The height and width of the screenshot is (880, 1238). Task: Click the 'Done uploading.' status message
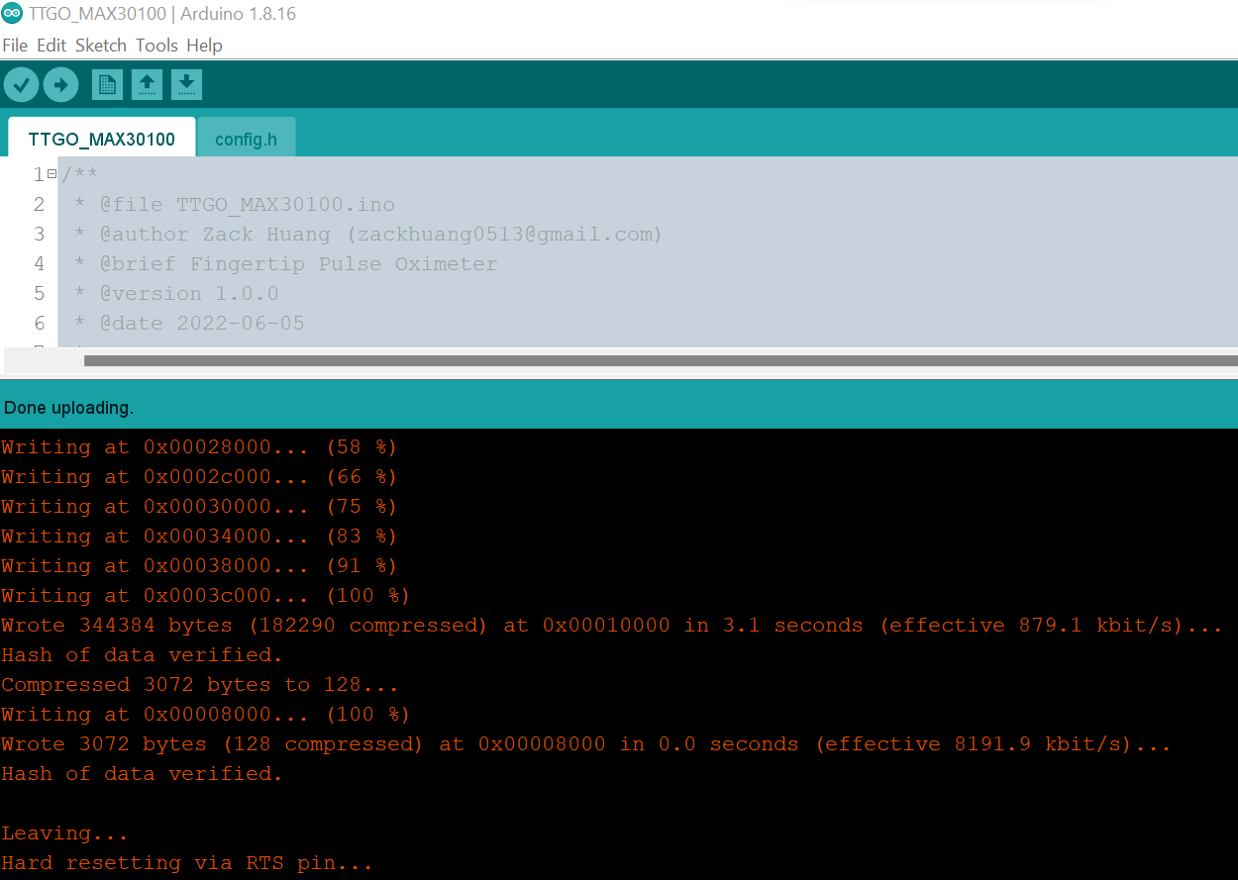tap(68, 408)
